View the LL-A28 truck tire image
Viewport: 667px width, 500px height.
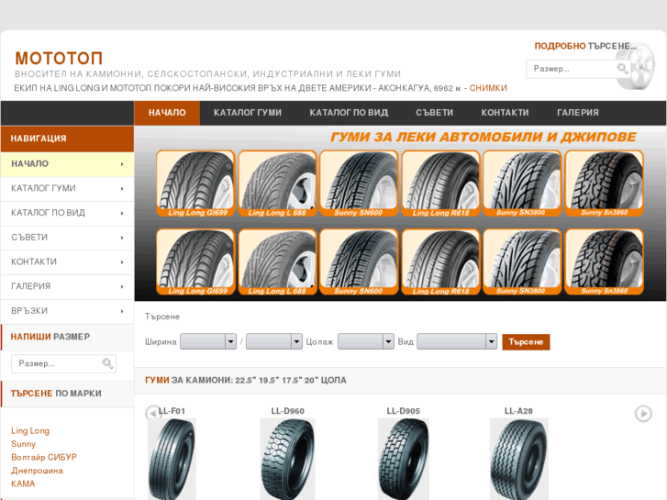519,459
